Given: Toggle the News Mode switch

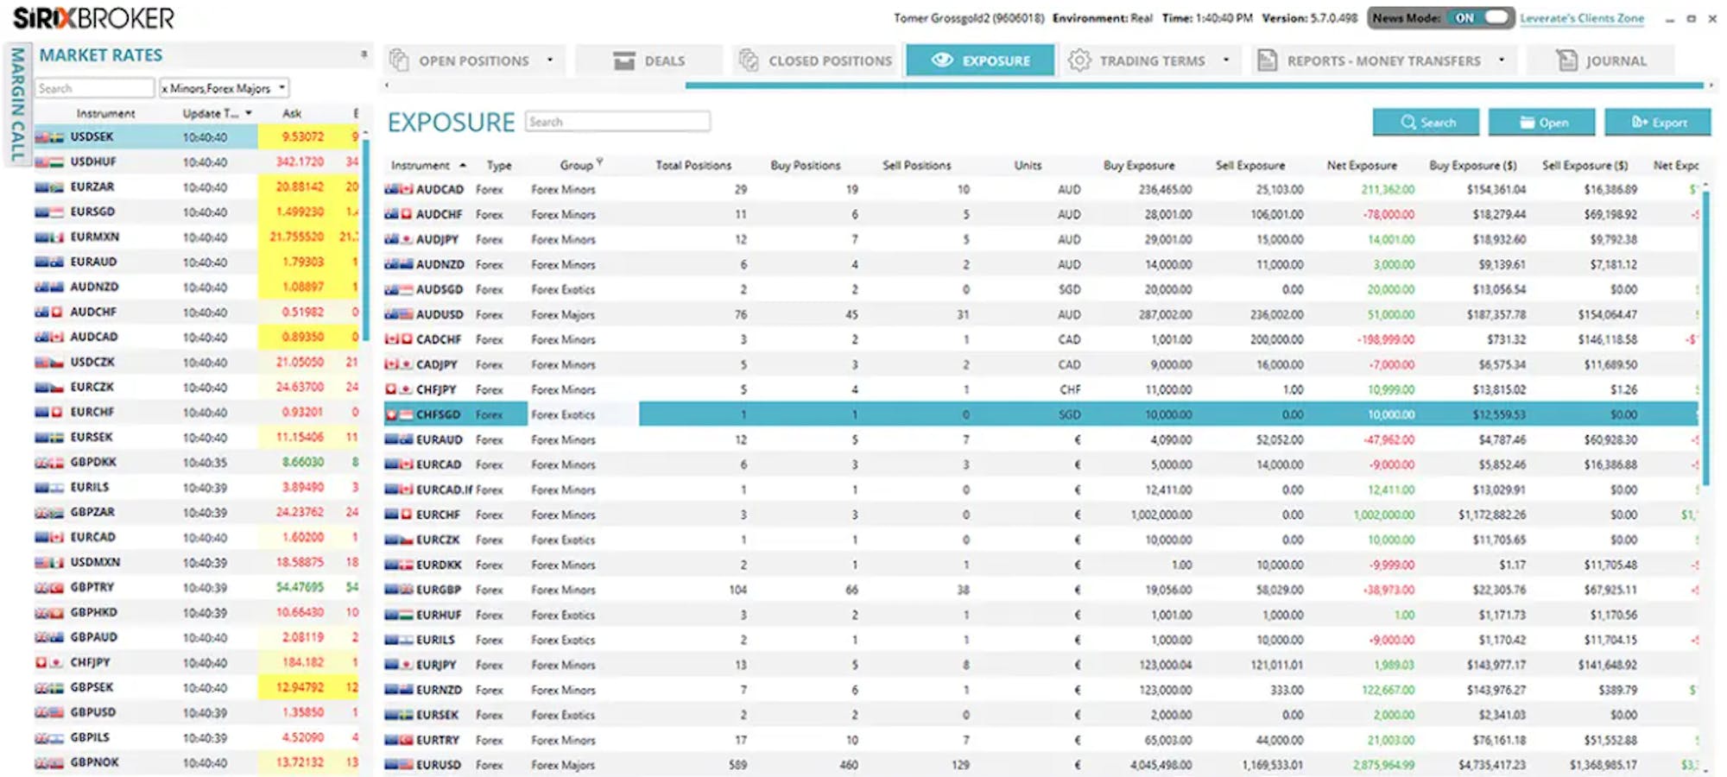Looking at the screenshot, I should [1482, 18].
